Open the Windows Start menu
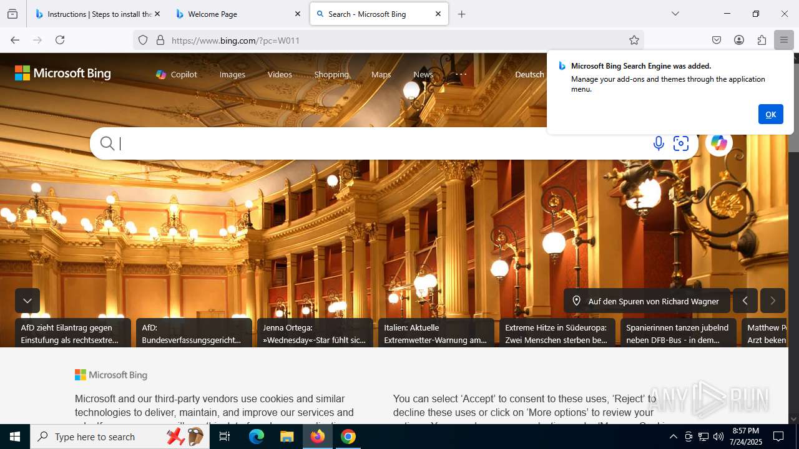Screen dimensions: 799x449 (15, 437)
